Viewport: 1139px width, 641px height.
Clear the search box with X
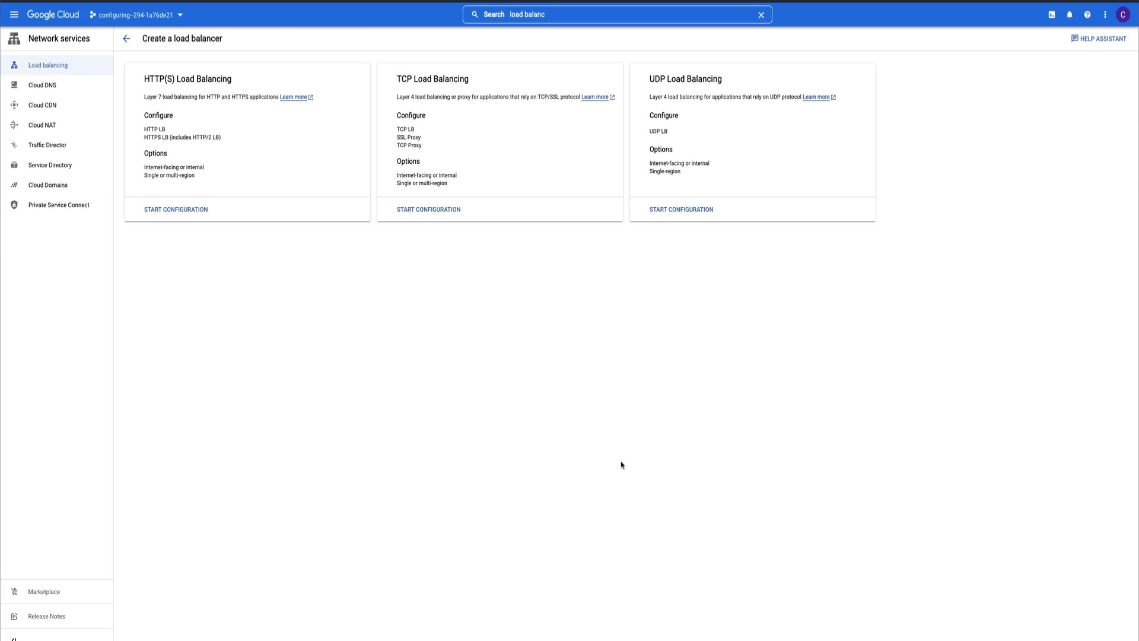[x=761, y=15]
